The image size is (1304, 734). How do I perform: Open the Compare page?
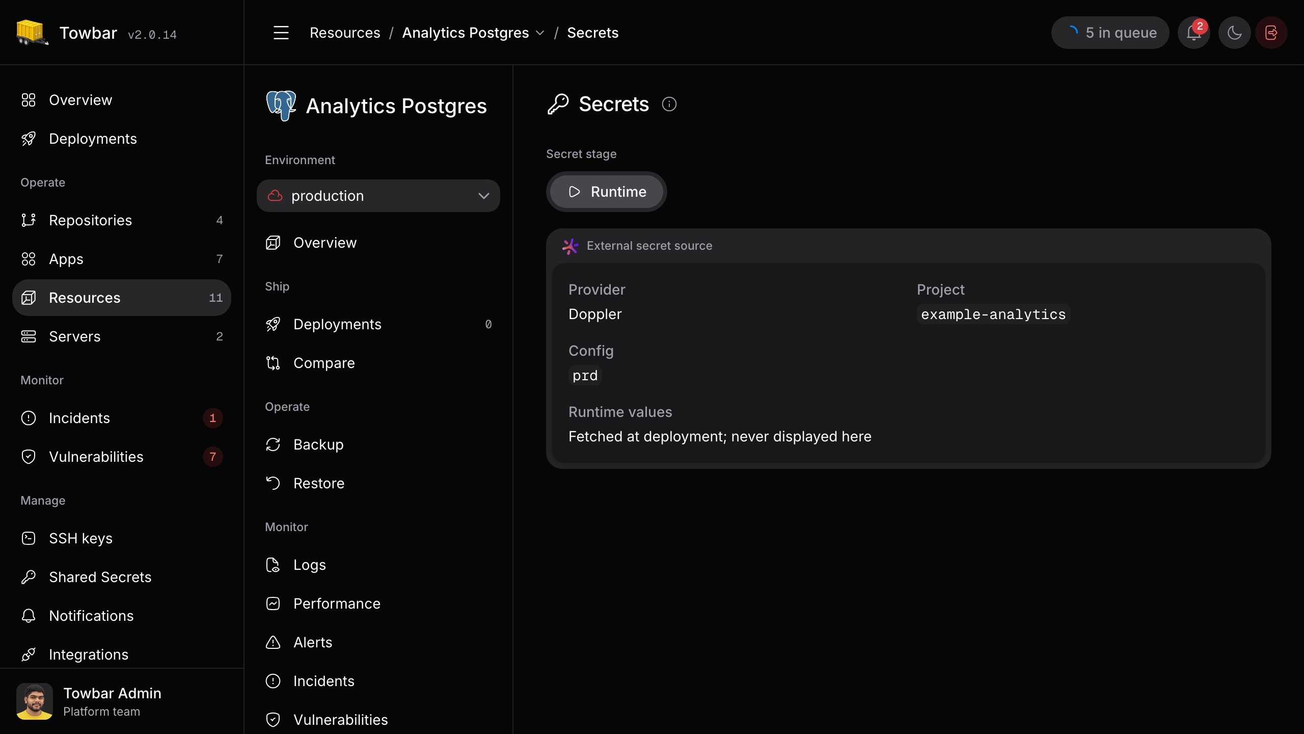tap(378, 363)
